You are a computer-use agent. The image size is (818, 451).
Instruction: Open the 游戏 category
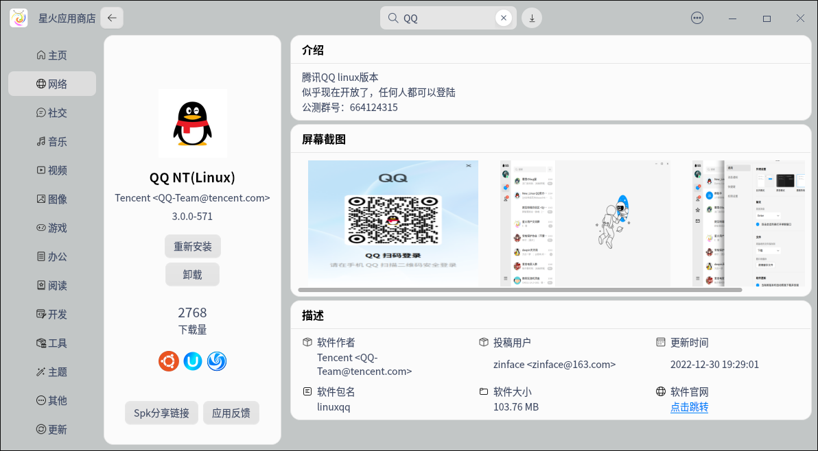click(x=52, y=228)
